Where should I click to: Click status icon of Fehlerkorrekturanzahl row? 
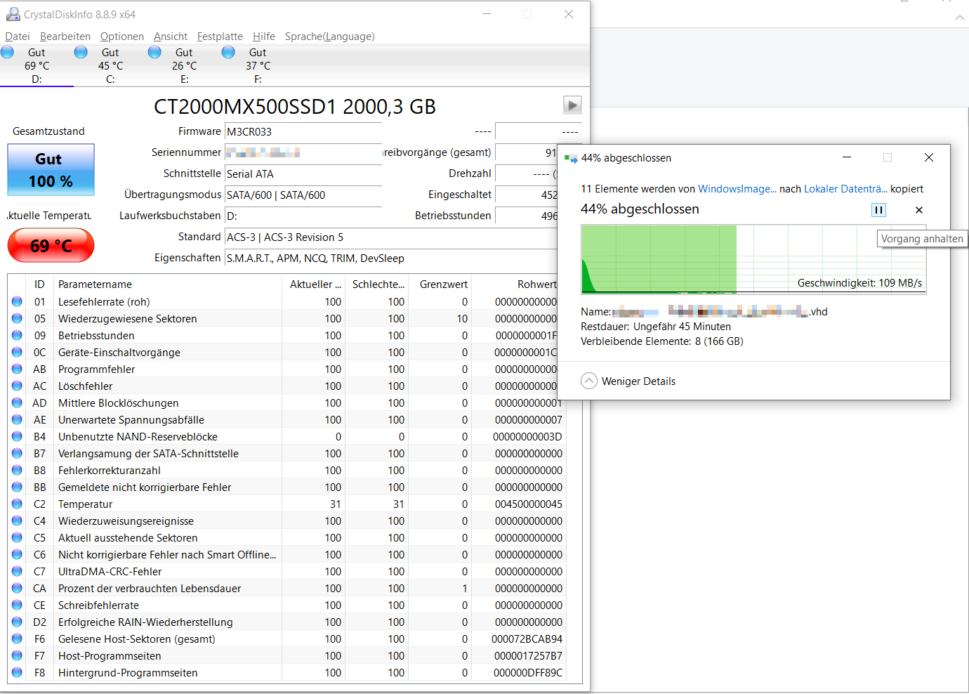coord(17,470)
